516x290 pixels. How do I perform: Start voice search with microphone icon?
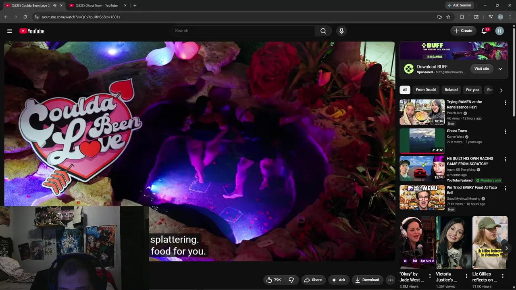click(341, 31)
